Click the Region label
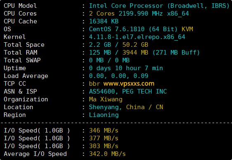232x160 pixels. point(15,115)
